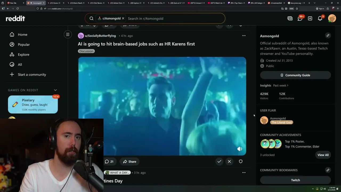Click The Literal God flair

click(x=281, y=122)
